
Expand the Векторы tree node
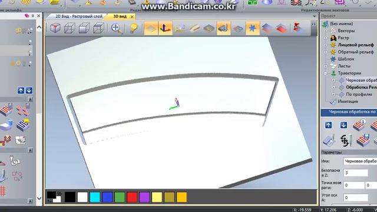click(325, 31)
